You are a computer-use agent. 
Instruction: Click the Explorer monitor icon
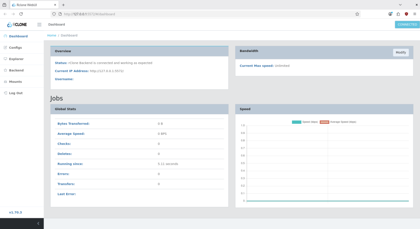pos(5,59)
